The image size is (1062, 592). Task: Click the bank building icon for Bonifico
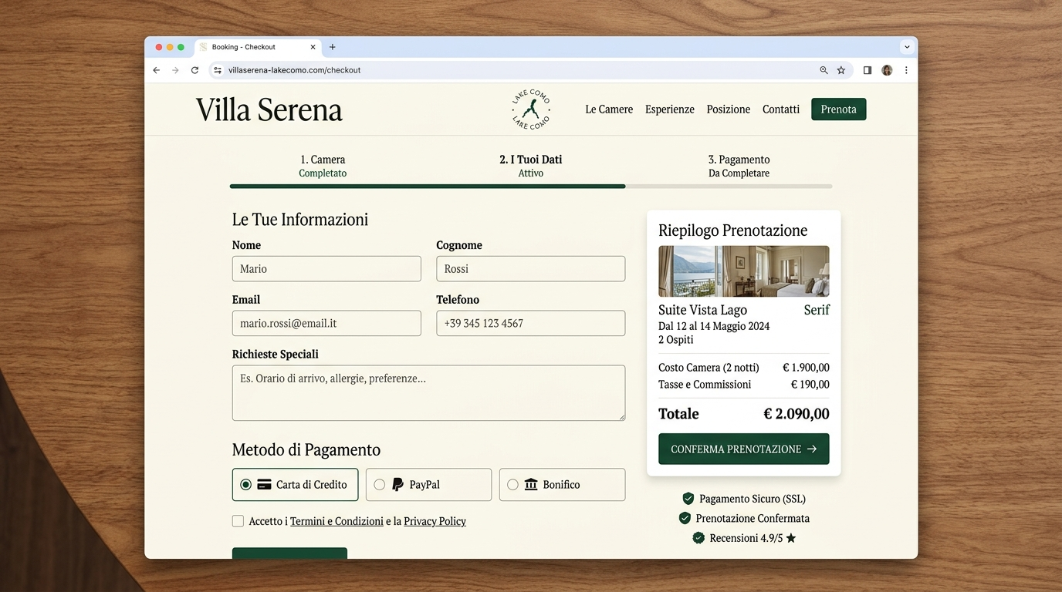[531, 485]
